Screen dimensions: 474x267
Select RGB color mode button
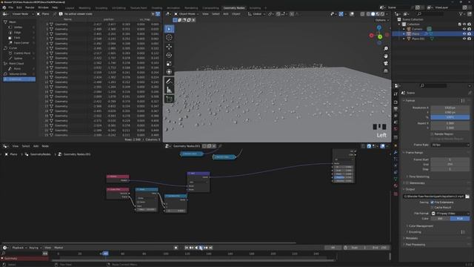pyautogui.click(x=460, y=219)
